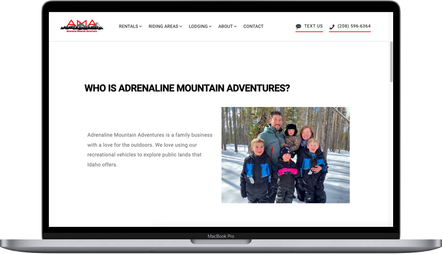The width and height of the screenshot is (442, 254).
Task: Click the Adrenaline Mountain Adventures logo caption
Action: (x=82, y=31)
